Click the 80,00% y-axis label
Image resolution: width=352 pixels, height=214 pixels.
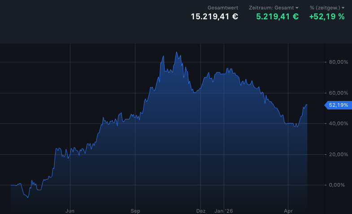pyautogui.click(x=339, y=62)
